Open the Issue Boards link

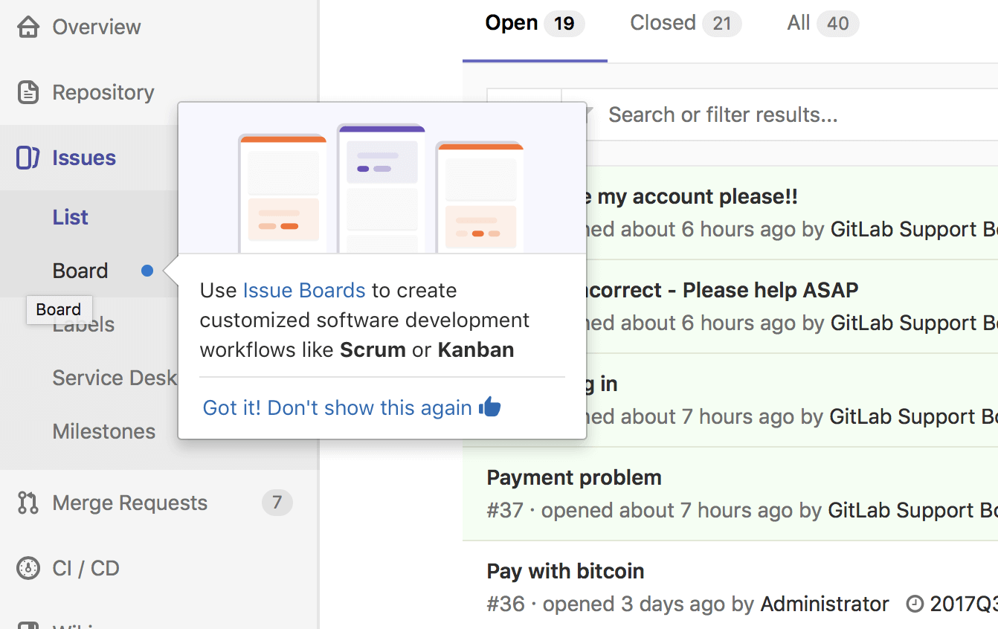coord(304,290)
